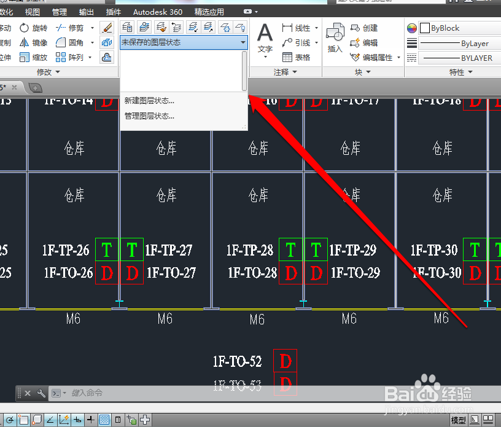Toggle Quick Properties in status bar
Screen dimensions: 501x427
(x=118, y=420)
